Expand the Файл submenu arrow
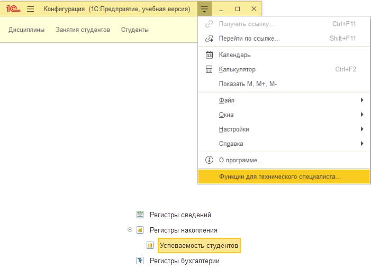The height and width of the screenshot is (269, 371). tap(362, 100)
